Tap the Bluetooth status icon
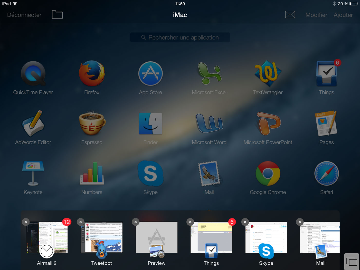360x270 pixels. click(334, 4)
